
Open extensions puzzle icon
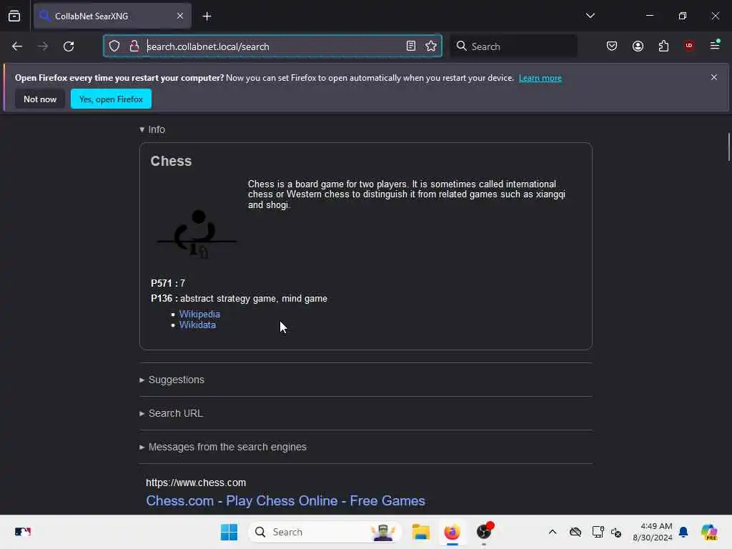(x=663, y=46)
